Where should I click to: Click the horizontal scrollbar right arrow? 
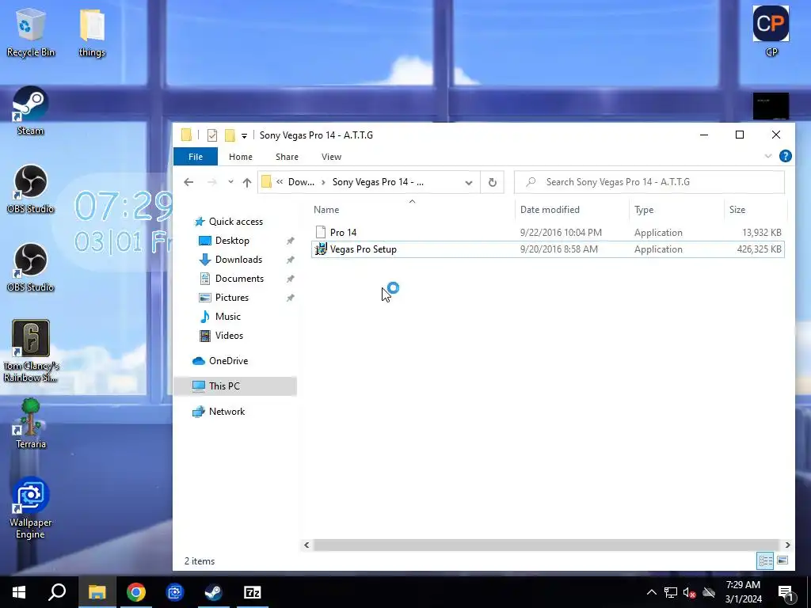coord(787,545)
